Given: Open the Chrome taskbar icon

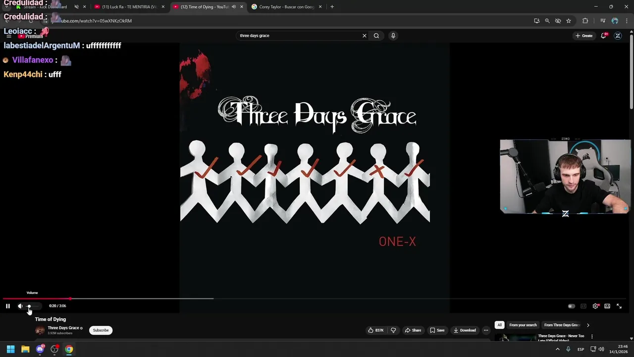Looking at the screenshot, I should [x=69, y=349].
